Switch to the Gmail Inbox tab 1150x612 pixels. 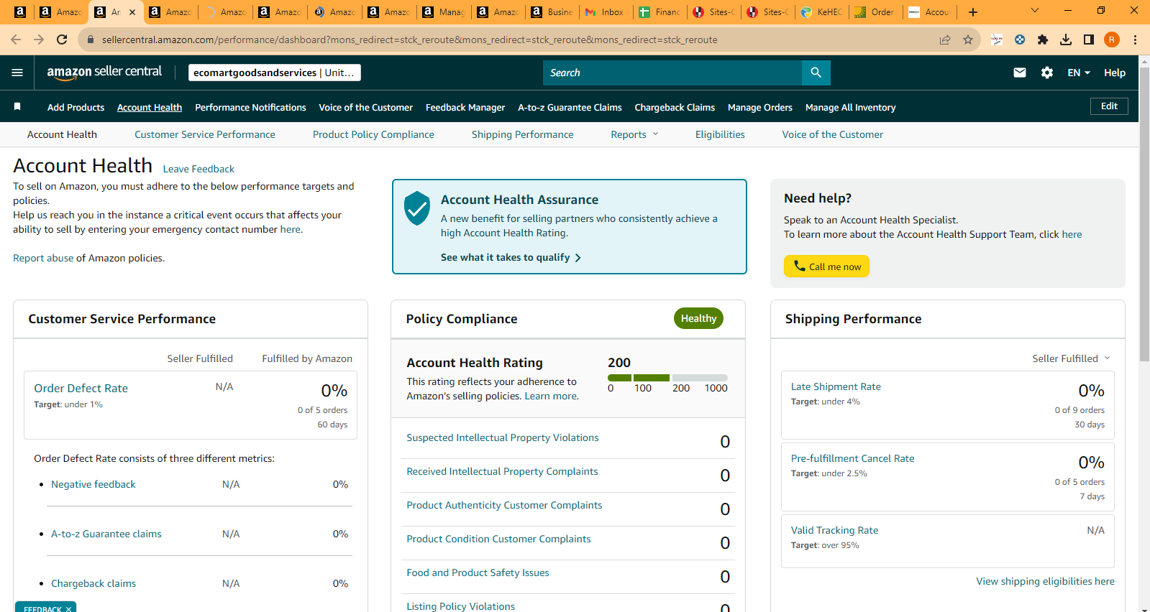click(x=606, y=11)
